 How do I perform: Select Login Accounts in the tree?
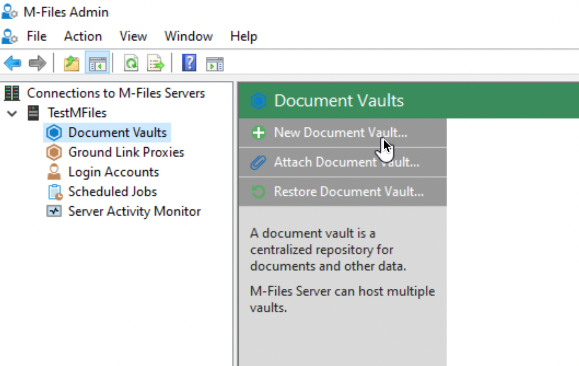click(114, 172)
